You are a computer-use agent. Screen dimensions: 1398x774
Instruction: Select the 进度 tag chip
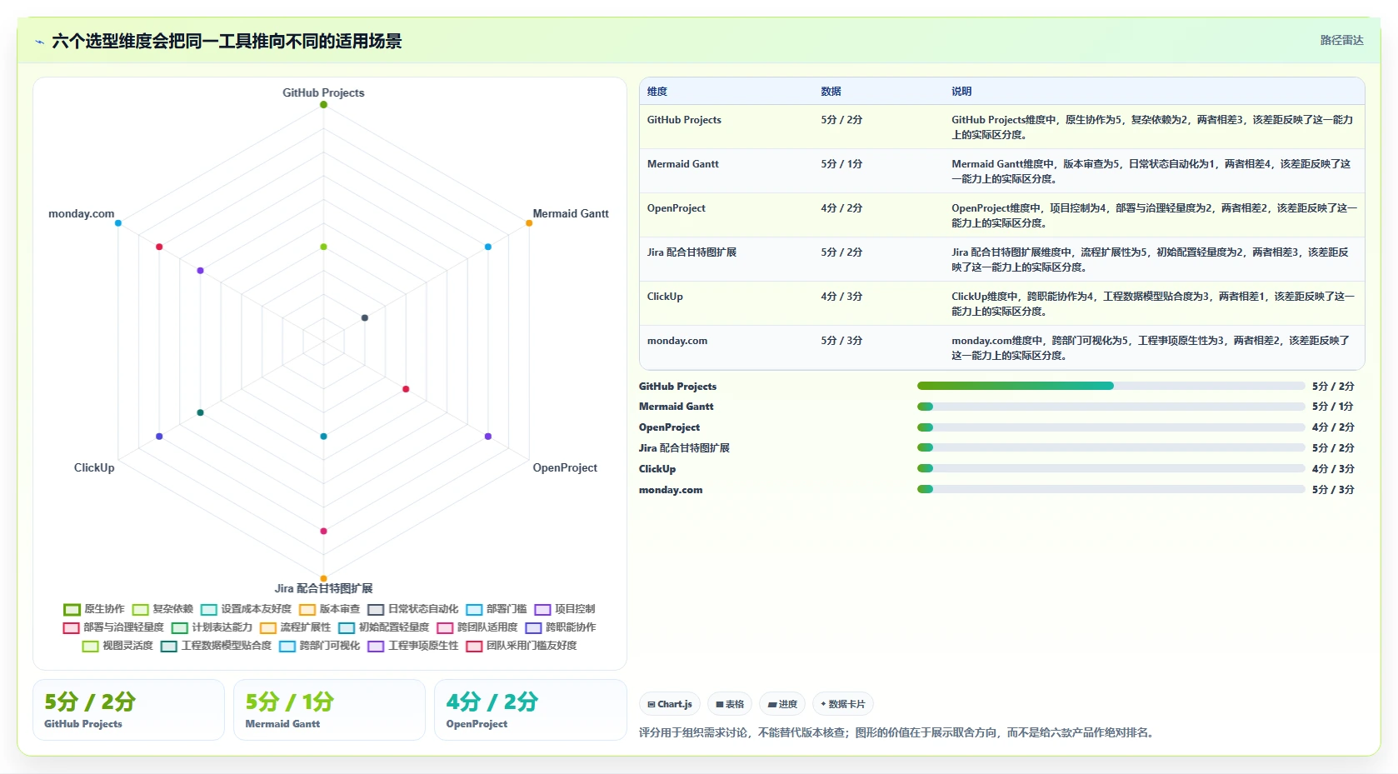782,704
